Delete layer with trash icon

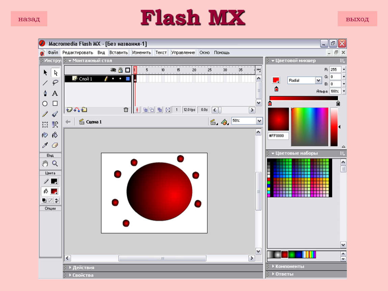[126, 110]
